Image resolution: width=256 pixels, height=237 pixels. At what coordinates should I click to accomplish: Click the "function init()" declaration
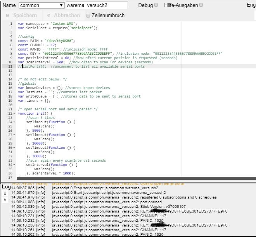click(35, 113)
